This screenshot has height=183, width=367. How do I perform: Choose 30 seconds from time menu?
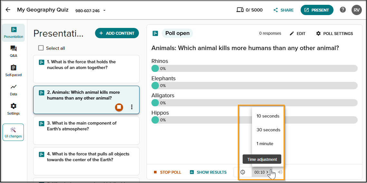point(268,130)
